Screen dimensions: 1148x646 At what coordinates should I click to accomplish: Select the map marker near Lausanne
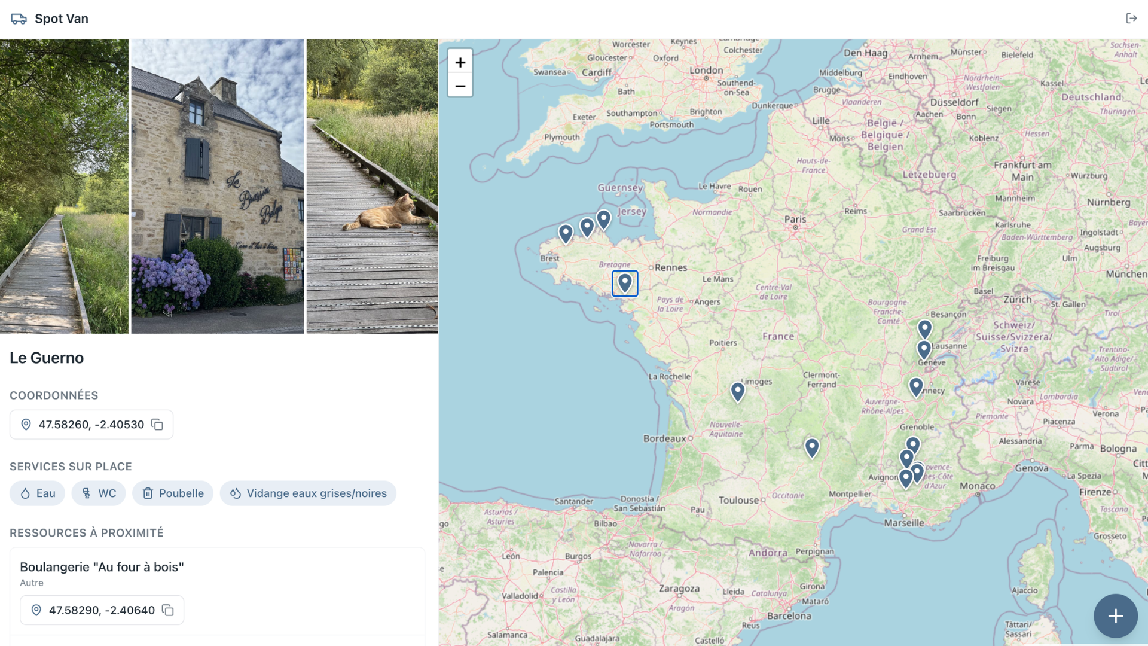[x=924, y=350]
